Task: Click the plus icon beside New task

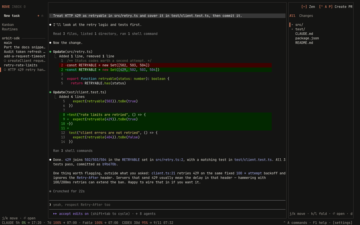Action: pos(38,16)
